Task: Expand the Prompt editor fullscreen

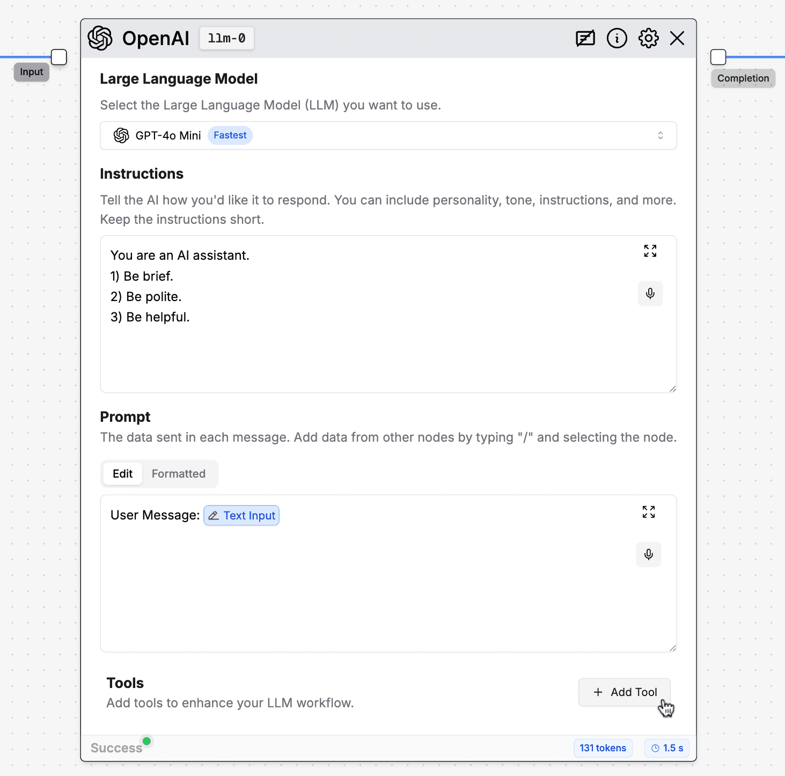Action: [649, 511]
